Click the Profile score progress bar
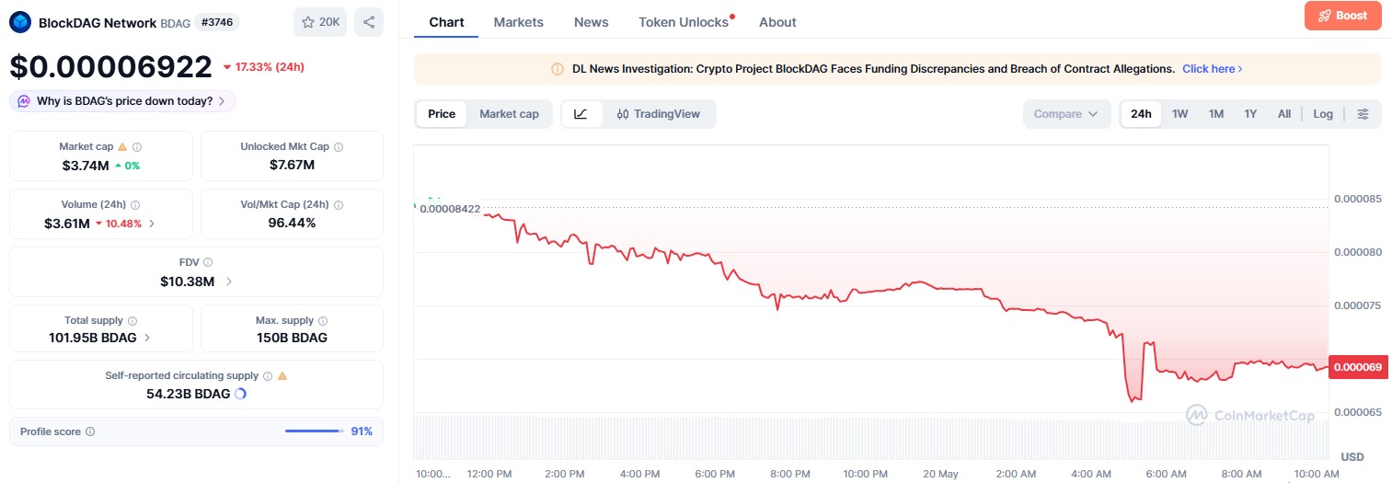 click(314, 431)
